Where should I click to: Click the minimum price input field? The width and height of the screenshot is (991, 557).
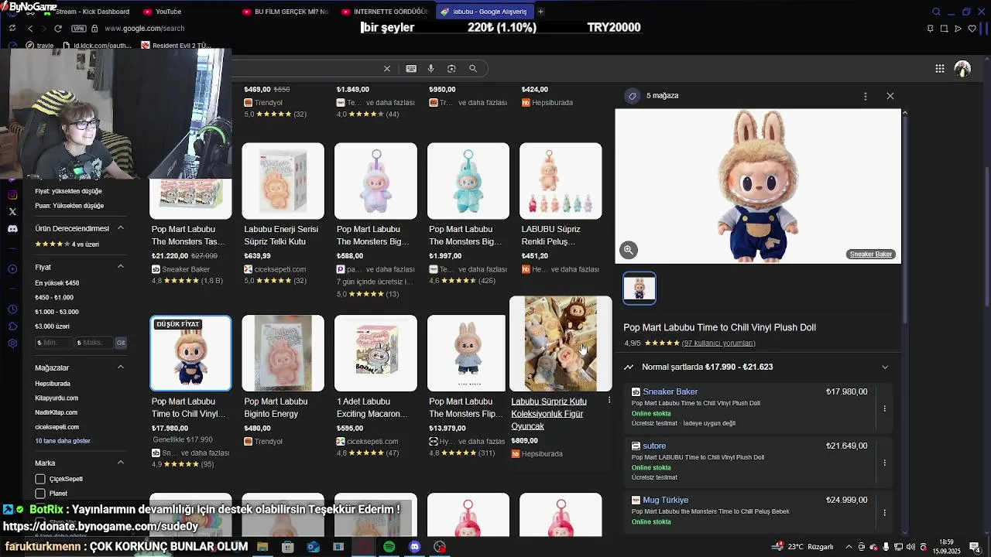pyautogui.click(x=54, y=343)
